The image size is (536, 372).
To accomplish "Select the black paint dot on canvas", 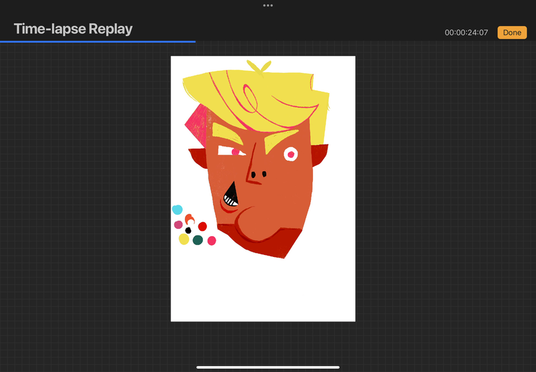I will 188,230.
